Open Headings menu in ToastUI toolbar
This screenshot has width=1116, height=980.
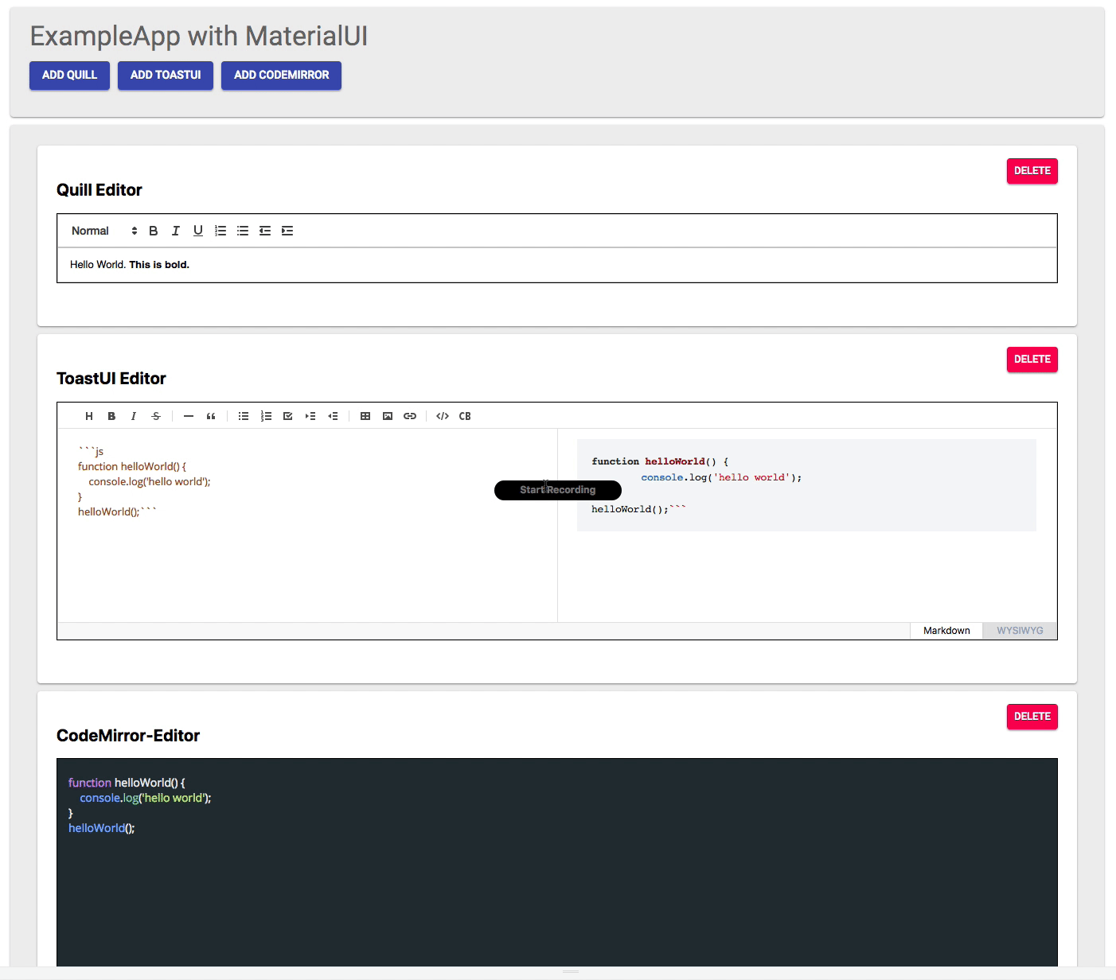pos(89,416)
